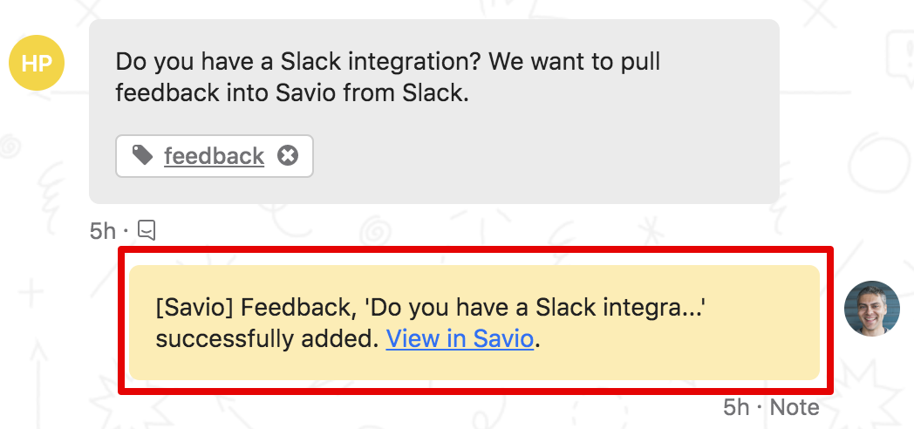
Task: Click 'feedback into Savio from Slack' line
Action: pyautogui.click(x=291, y=93)
